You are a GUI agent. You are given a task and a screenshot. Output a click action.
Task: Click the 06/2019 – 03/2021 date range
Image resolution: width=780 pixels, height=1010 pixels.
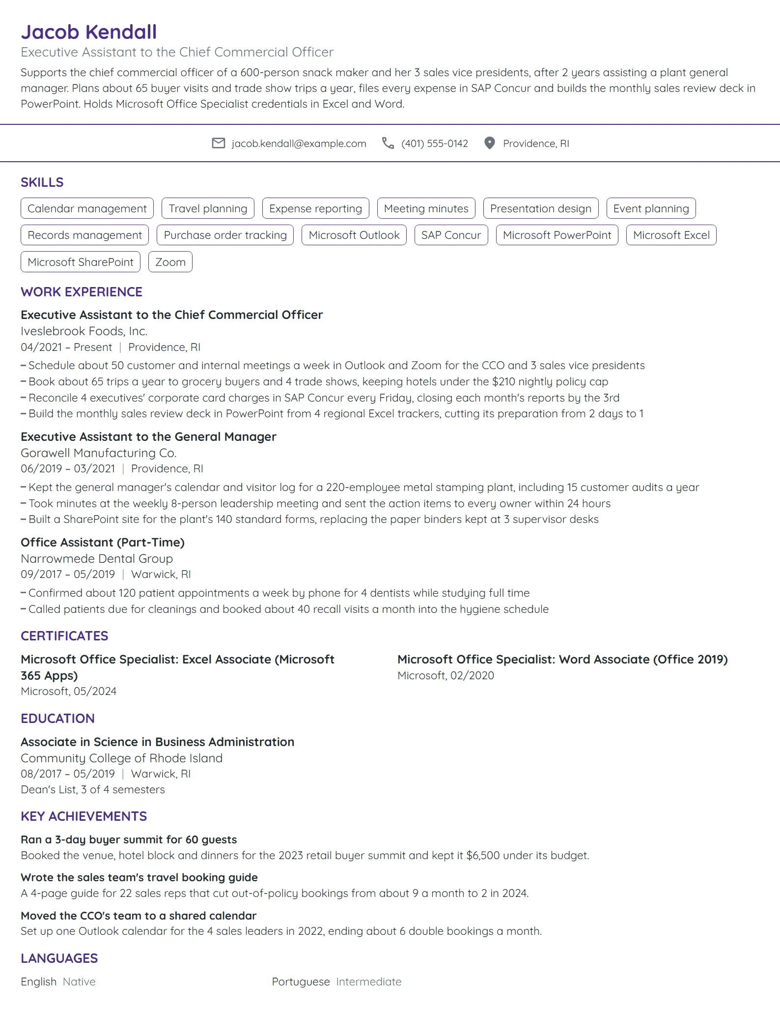tap(68, 469)
